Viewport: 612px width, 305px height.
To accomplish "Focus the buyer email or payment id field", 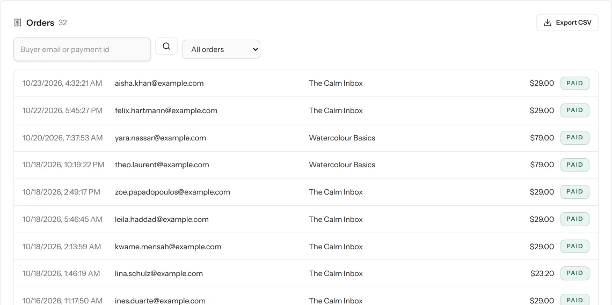I will (x=82, y=49).
